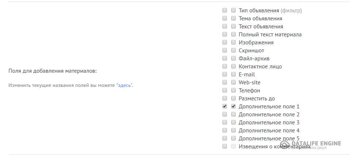The image size is (350, 156).
Task: Tick first checkbox for Телефон
Action: click(225, 90)
